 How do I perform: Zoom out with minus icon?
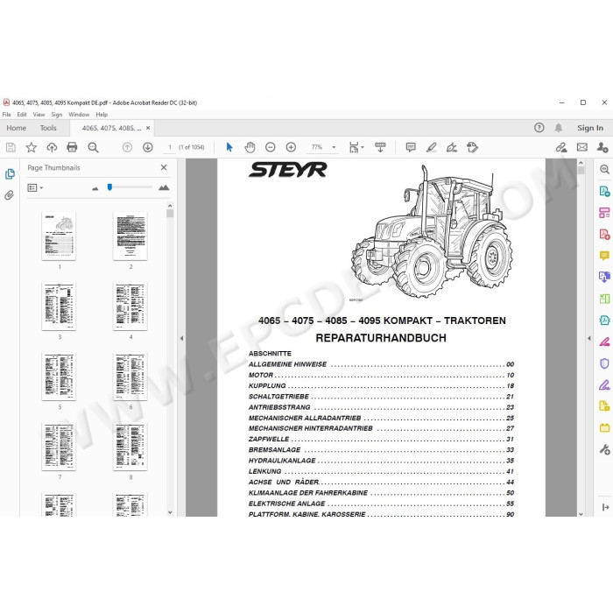pyautogui.click(x=270, y=147)
